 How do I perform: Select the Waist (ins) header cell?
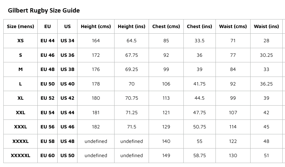(266, 26)
